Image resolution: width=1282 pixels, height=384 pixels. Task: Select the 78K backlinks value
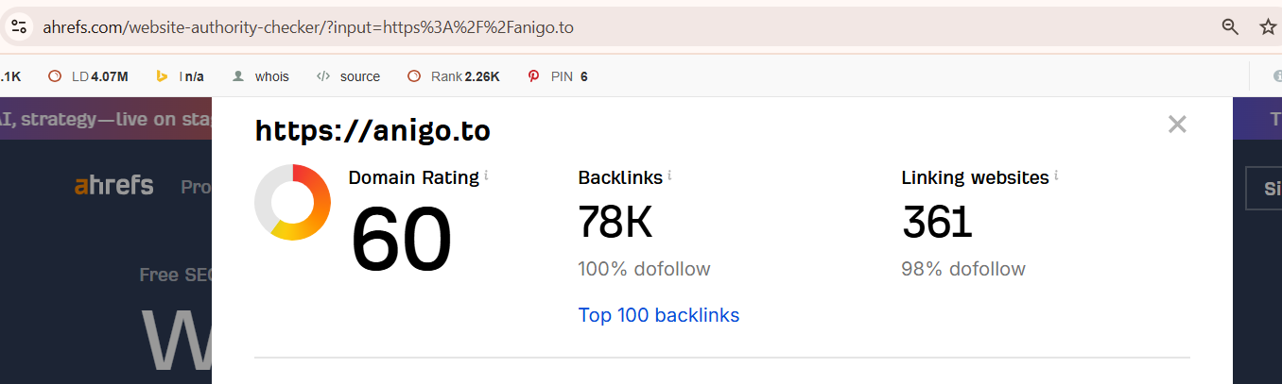tap(615, 223)
